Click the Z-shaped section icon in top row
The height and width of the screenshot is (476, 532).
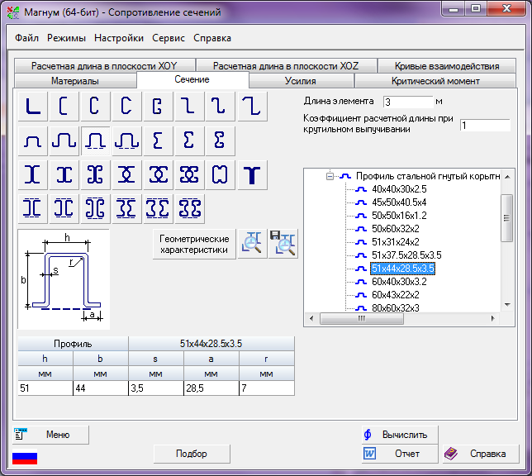189,107
